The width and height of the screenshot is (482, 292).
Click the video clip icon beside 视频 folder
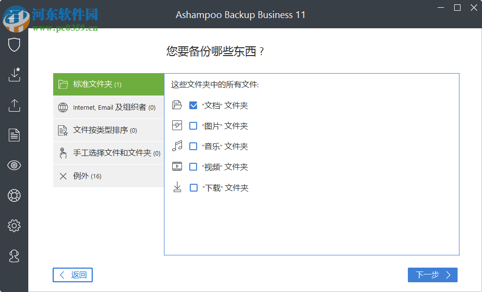click(x=177, y=166)
